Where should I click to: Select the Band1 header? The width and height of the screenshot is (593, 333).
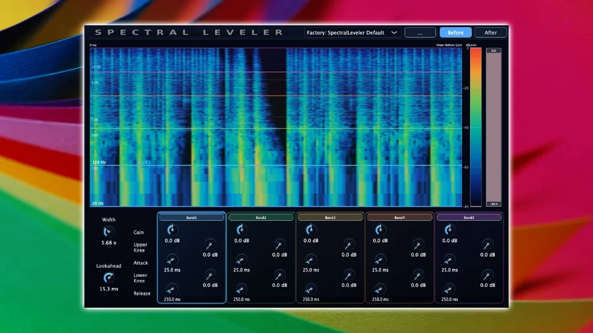(191, 218)
